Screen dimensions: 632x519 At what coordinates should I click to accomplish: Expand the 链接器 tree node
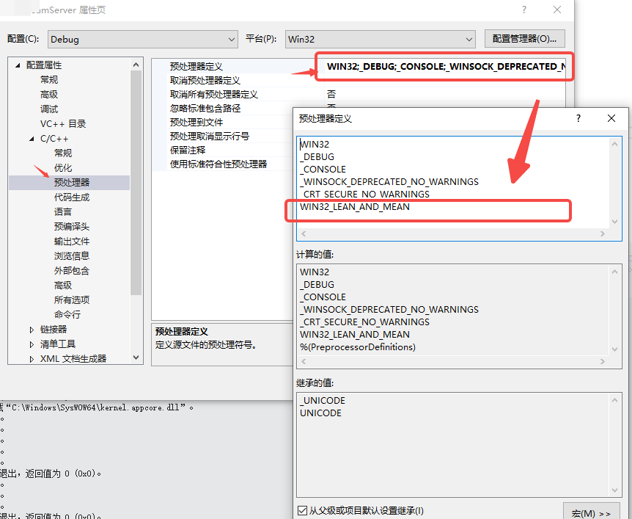click(x=30, y=328)
